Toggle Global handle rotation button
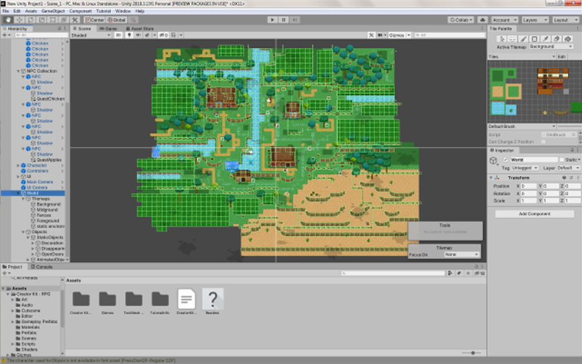 point(117,19)
